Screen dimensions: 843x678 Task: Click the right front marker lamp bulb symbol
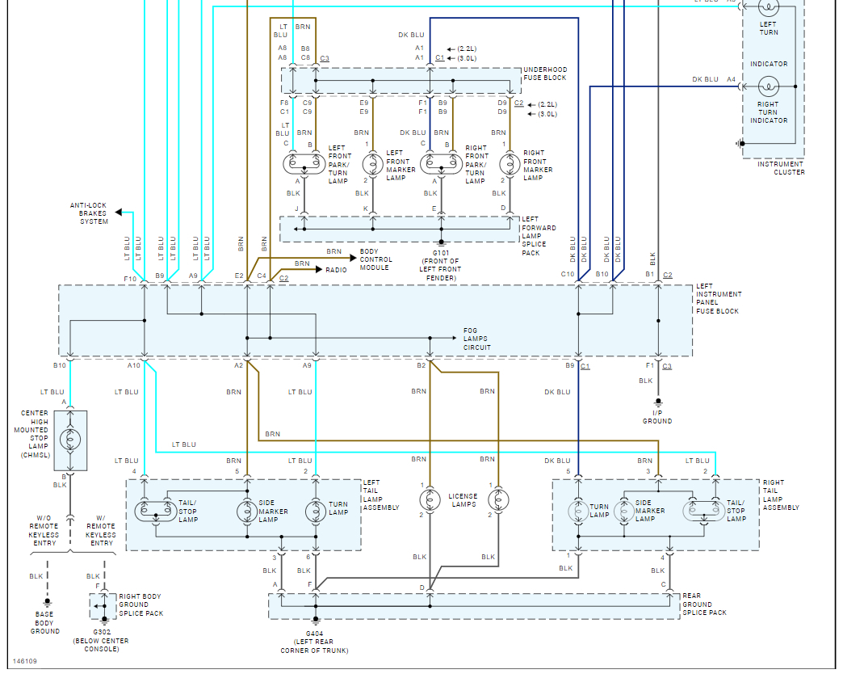click(510, 163)
